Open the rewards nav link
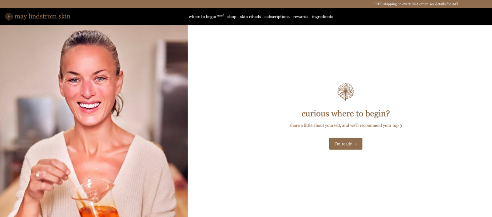492x217 pixels. coord(301,17)
